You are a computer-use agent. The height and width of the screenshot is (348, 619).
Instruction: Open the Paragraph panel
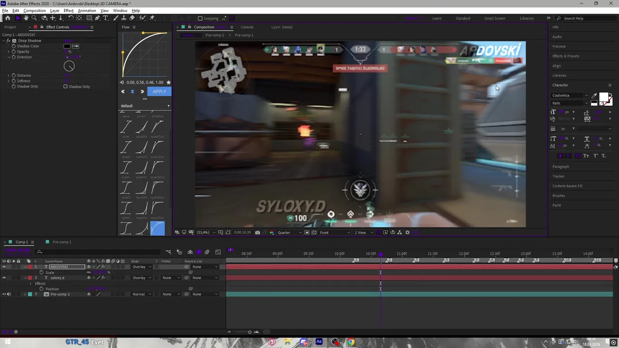click(560, 167)
